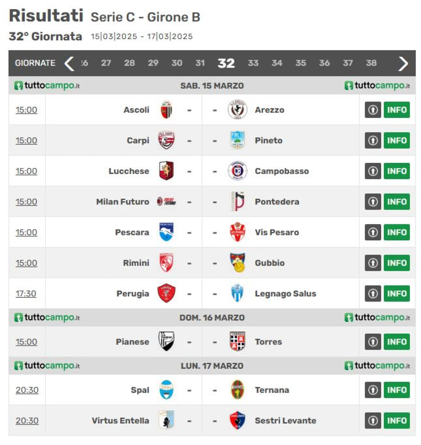Image resolution: width=421 pixels, height=445 pixels.
Task: Advance giornate list with right chevron
Action: tap(403, 63)
